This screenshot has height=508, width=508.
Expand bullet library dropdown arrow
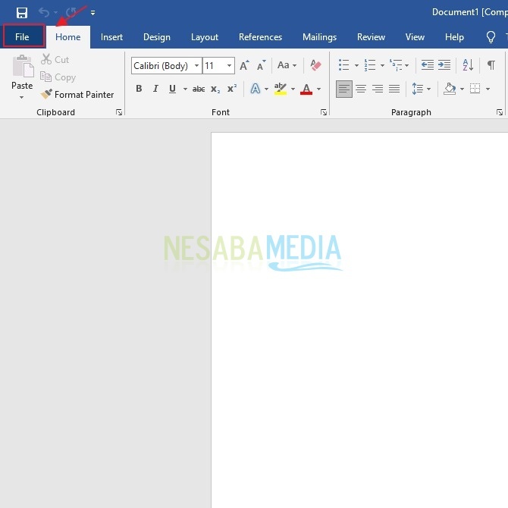pyautogui.click(x=356, y=65)
